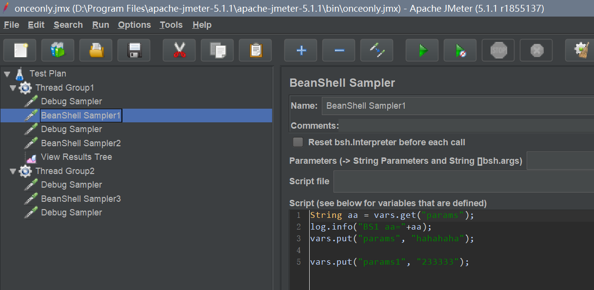This screenshot has width=594, height=290.
Task: Open the File menu
Action: click(11, 25)
